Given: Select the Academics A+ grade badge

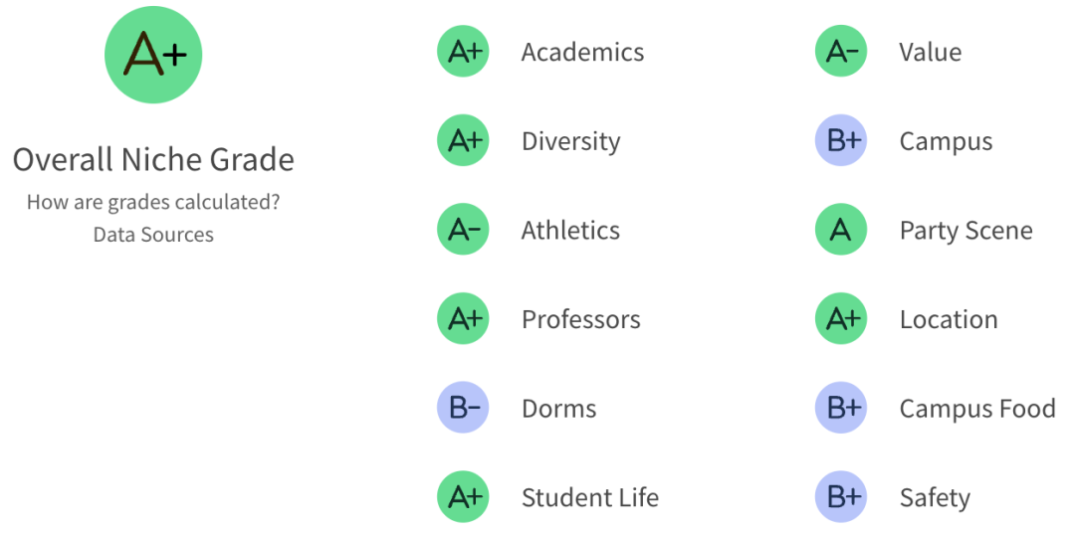Looking at the screenshot, I should pyautogui.click(x=463, y=52).
